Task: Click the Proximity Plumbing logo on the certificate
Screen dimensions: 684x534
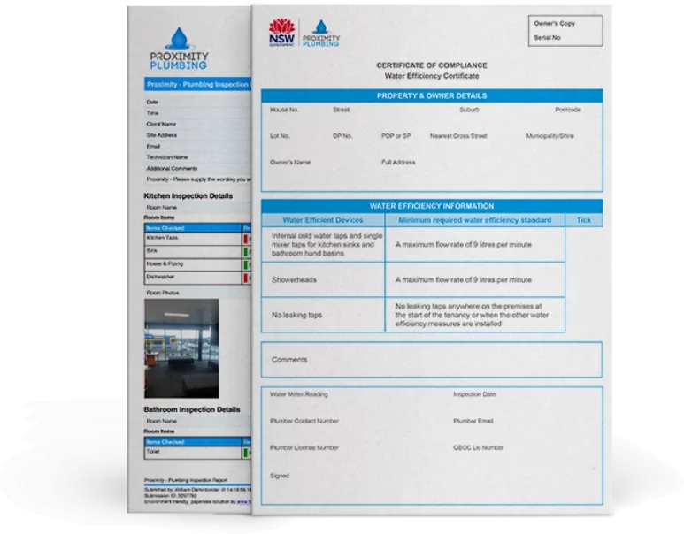Action: (321, 34)
